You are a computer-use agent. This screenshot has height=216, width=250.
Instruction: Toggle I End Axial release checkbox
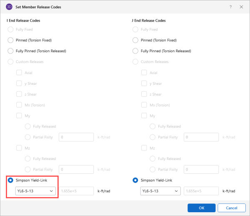pos(19,73)
